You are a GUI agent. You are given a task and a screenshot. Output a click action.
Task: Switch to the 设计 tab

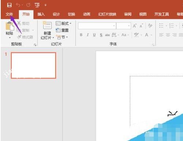pyautogui.click(x=56, y=14)
